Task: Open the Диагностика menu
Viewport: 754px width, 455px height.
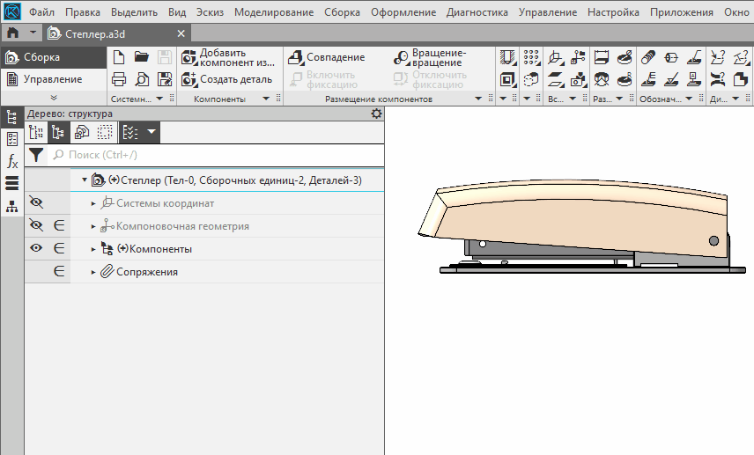Action: (477, 12)
